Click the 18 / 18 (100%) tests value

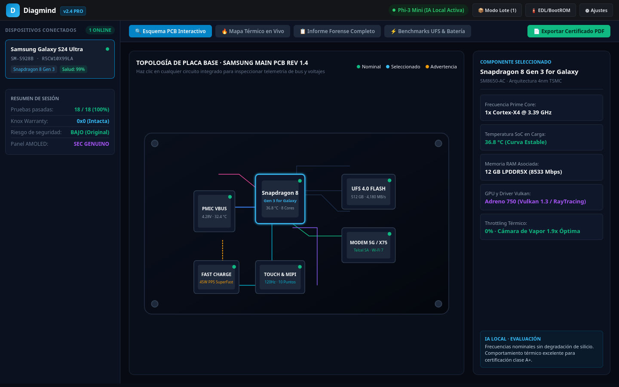(92, 110)
